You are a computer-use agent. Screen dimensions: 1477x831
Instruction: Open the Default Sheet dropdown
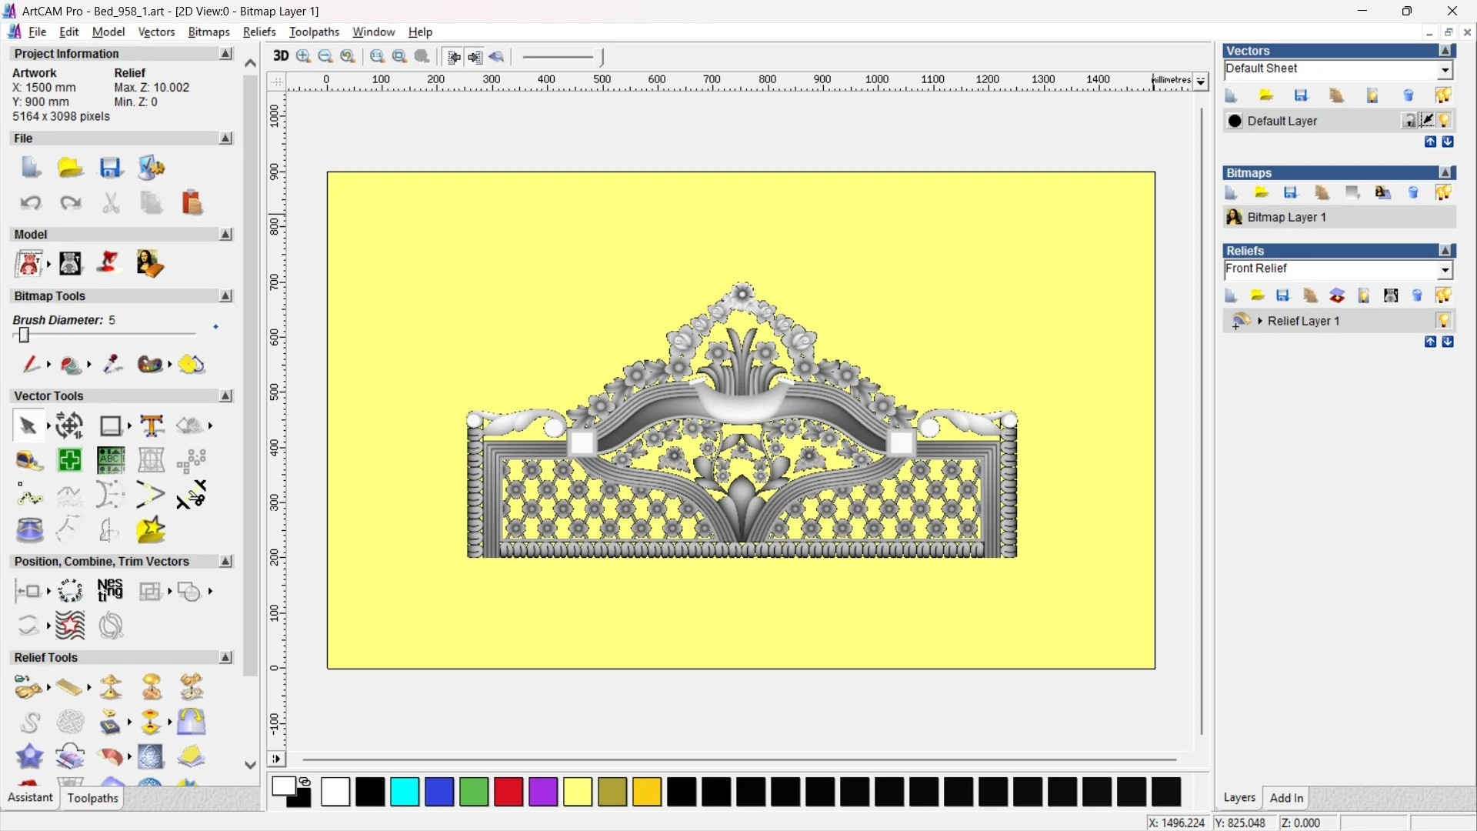(1445, 70)
